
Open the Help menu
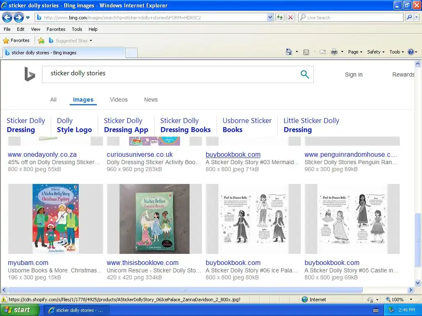click(93, 29)
